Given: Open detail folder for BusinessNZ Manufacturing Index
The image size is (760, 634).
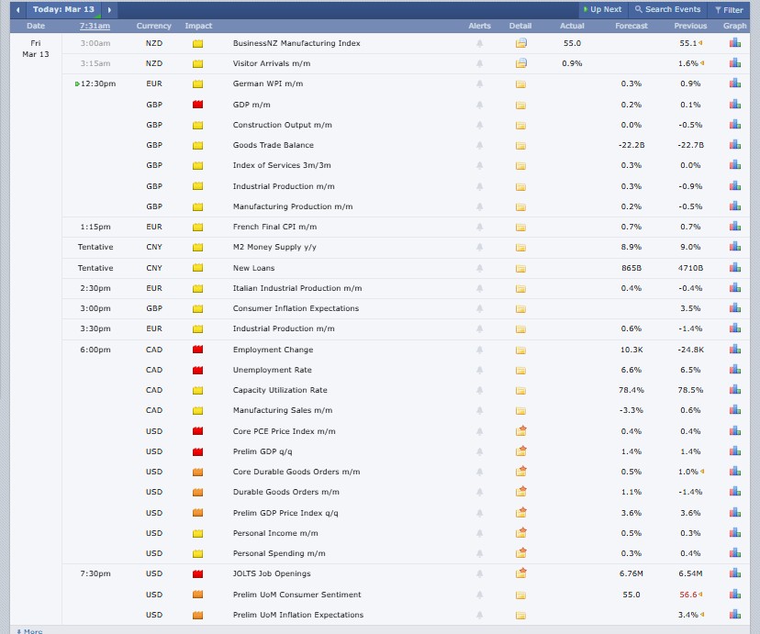Looking at the screenshot, I should [520, 43].
